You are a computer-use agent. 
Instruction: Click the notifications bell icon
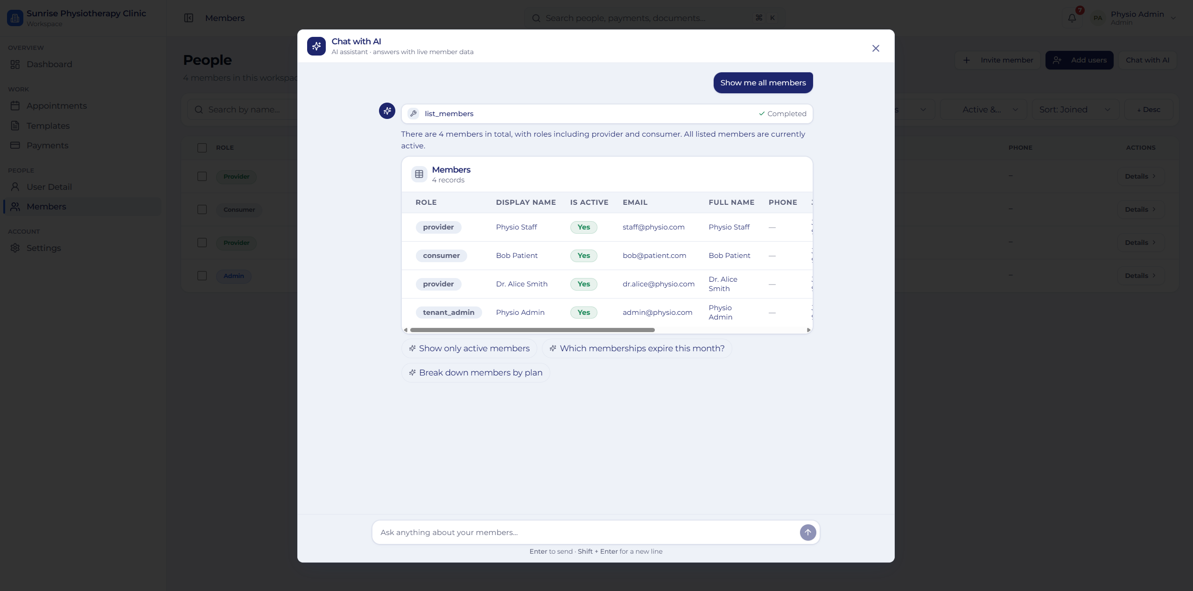click(1072, 18)
